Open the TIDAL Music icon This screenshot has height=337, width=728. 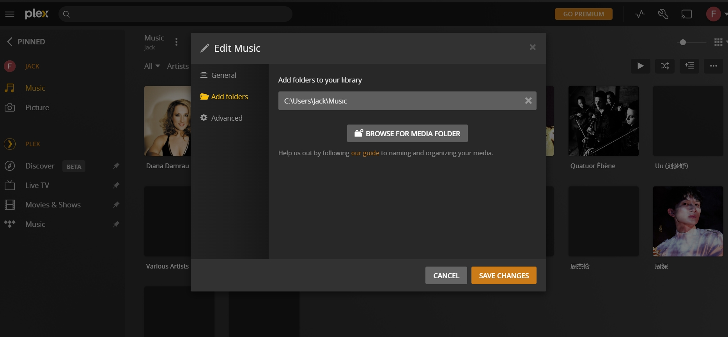tap(10, 224)
